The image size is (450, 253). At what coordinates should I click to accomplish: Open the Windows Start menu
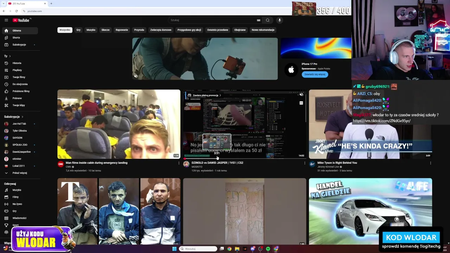click(x=174, y=249)
